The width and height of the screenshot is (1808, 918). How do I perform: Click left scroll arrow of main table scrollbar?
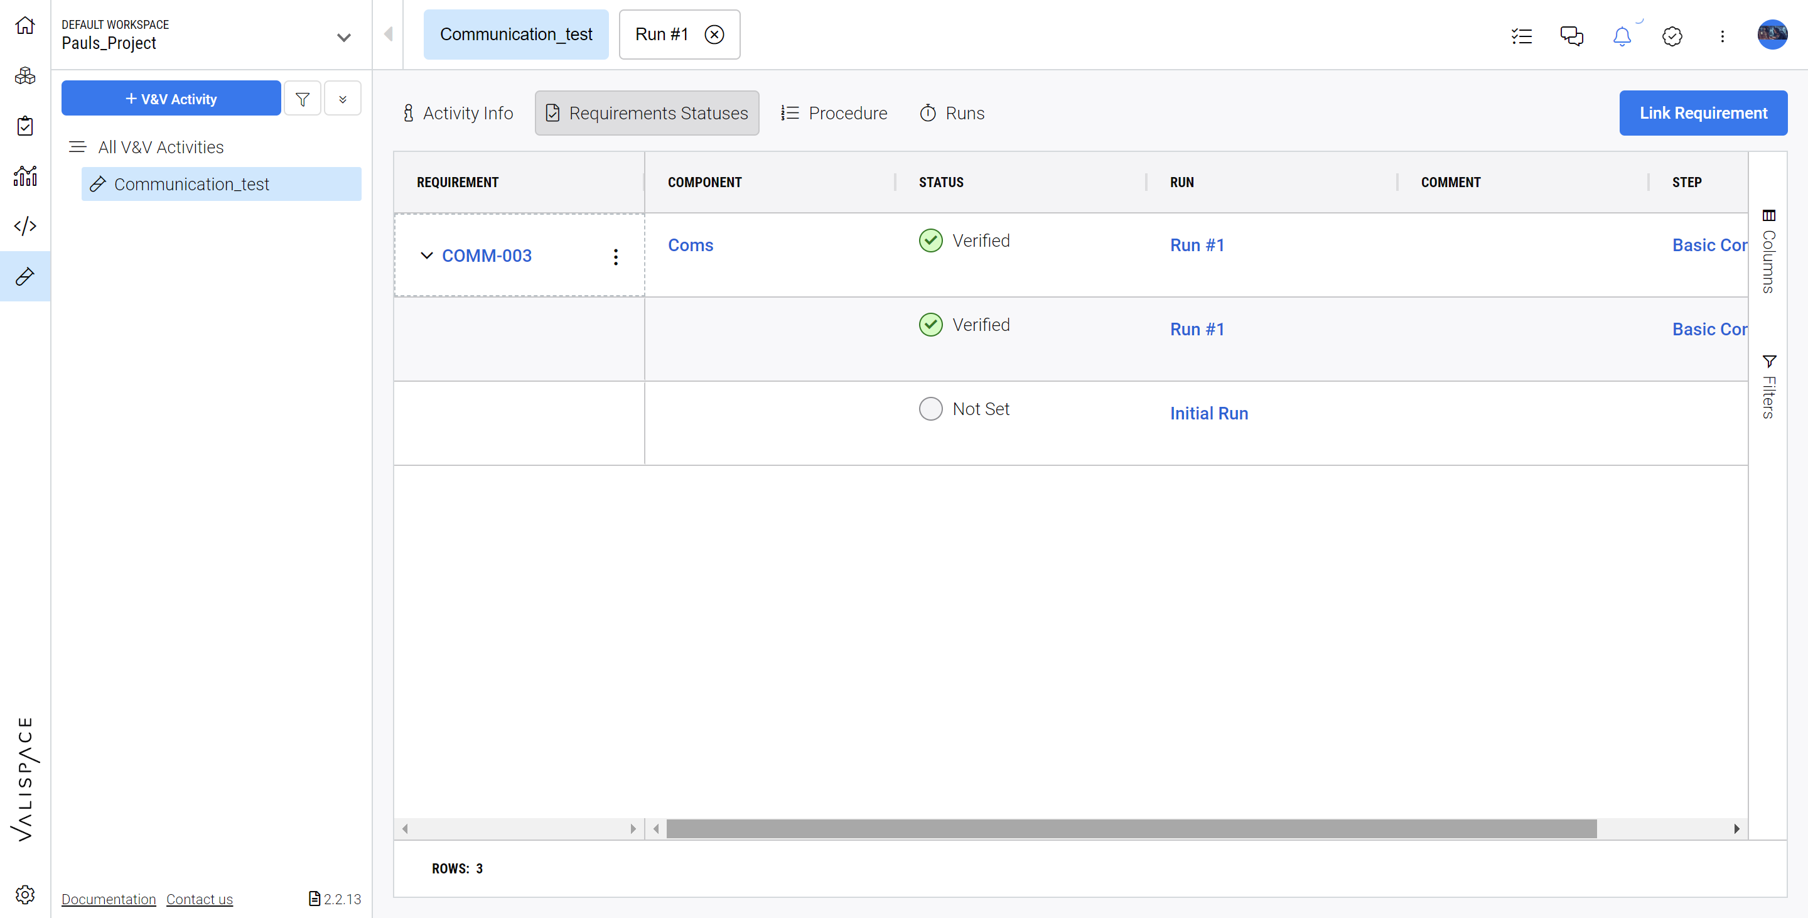tap(655, 829)
